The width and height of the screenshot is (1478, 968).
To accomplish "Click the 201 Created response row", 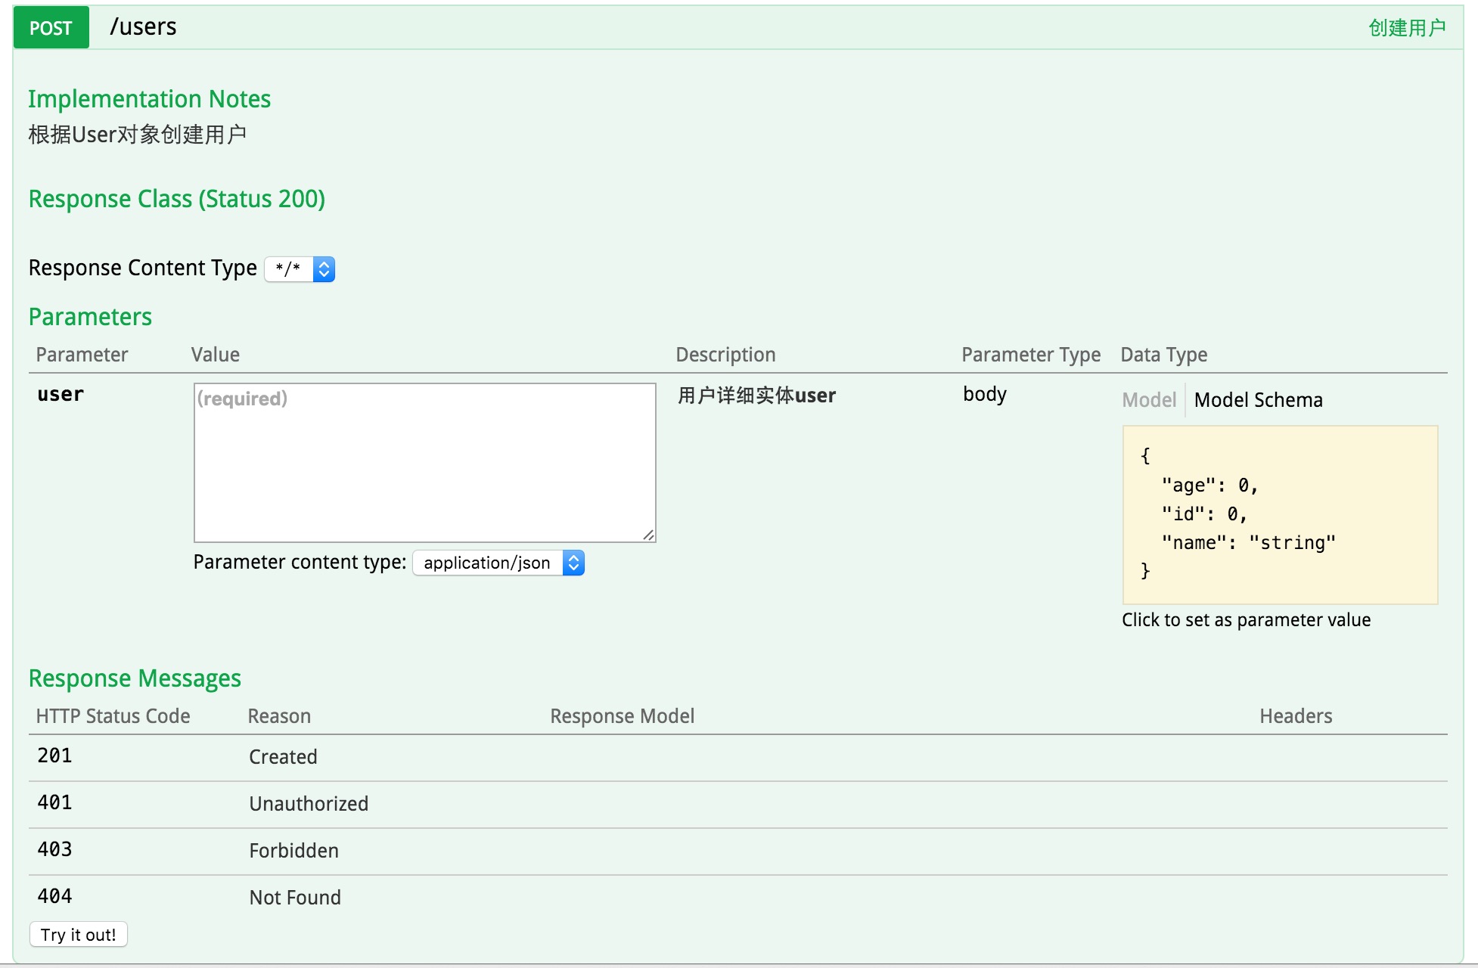I will pos(283,757).
